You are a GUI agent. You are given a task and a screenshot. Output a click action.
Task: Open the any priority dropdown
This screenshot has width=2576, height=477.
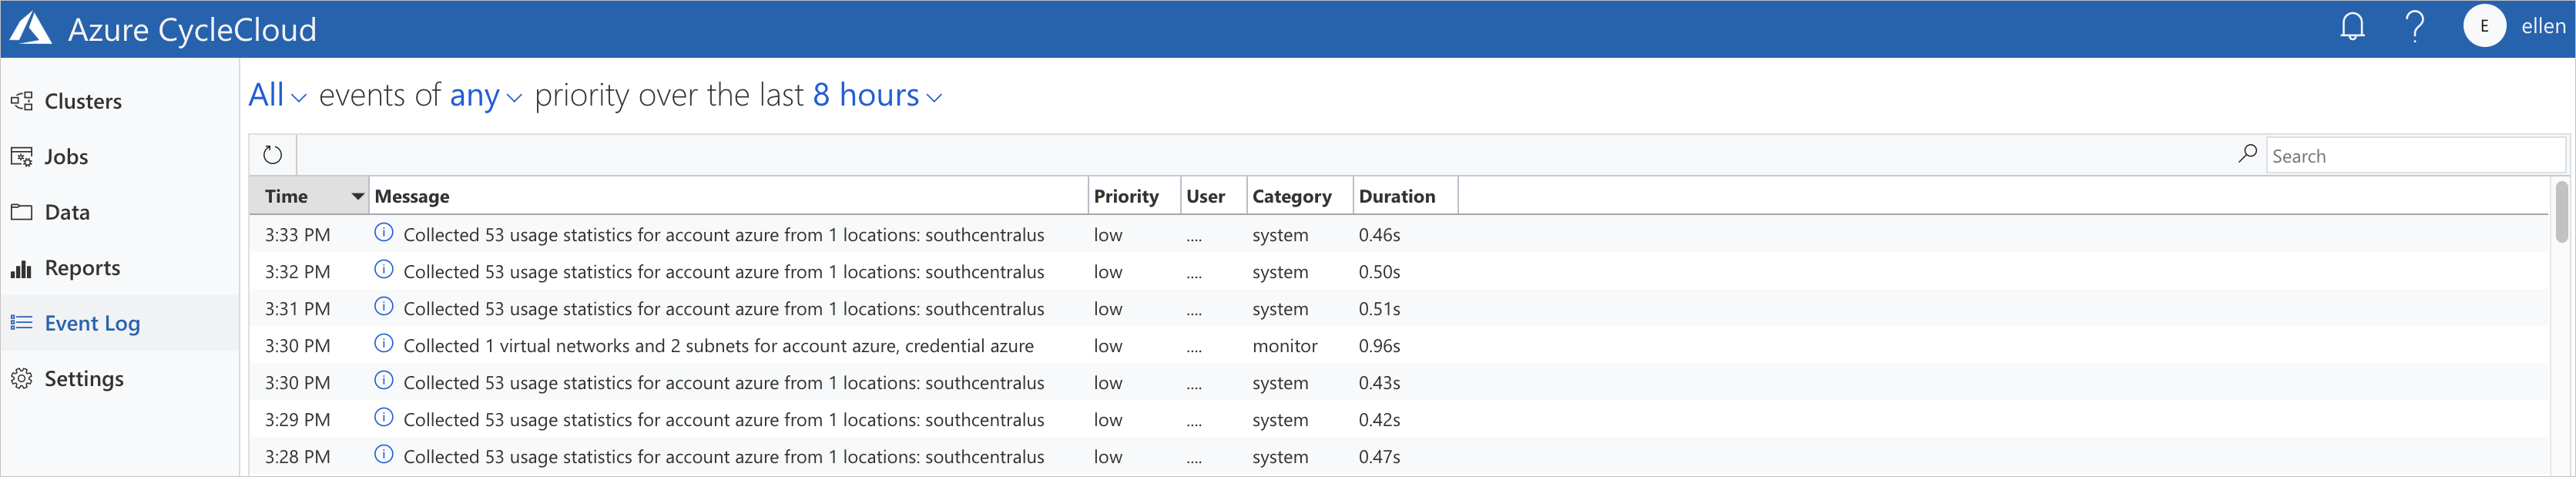tap(485, 96)
